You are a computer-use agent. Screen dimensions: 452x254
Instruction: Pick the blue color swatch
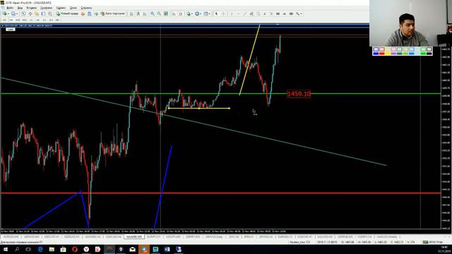(x=376, y=54)
